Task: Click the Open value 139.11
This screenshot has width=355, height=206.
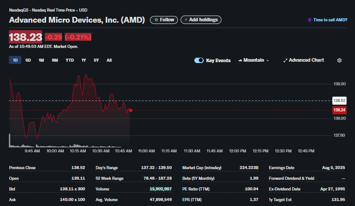Action: 78,178
